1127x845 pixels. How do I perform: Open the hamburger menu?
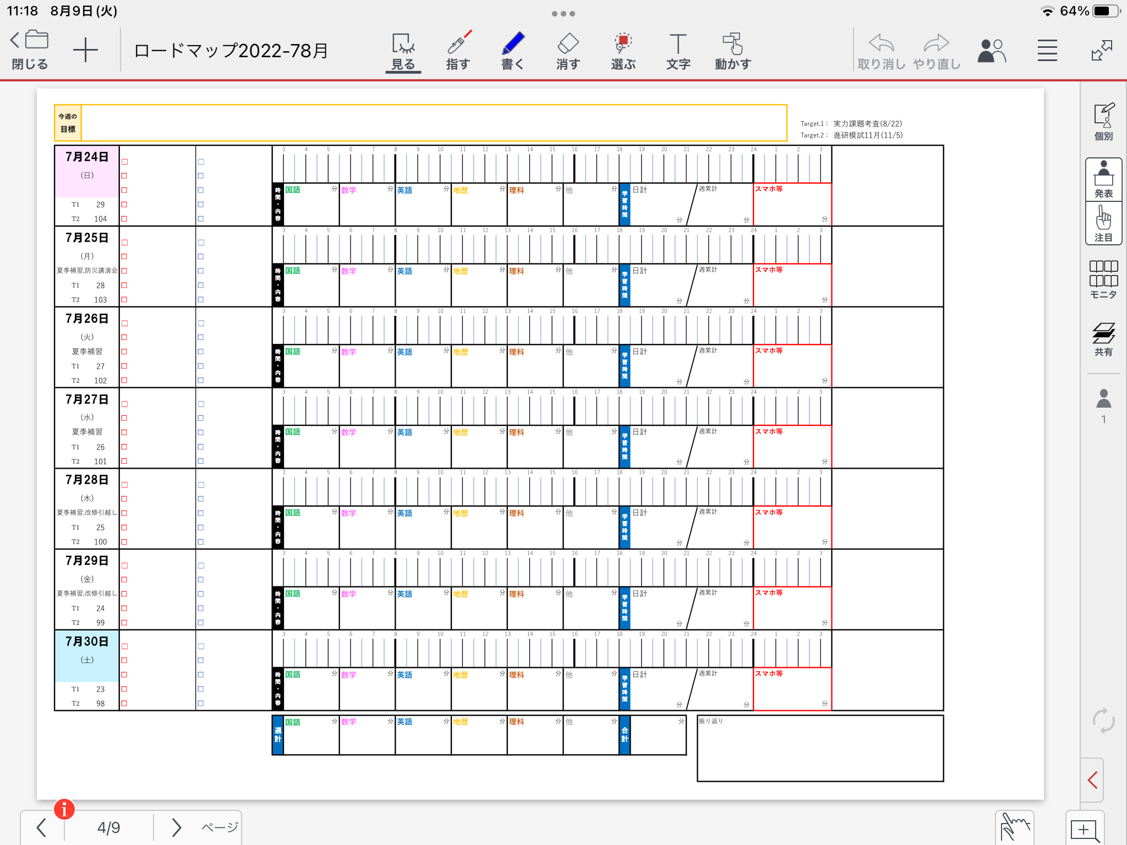pos(1047,51)
